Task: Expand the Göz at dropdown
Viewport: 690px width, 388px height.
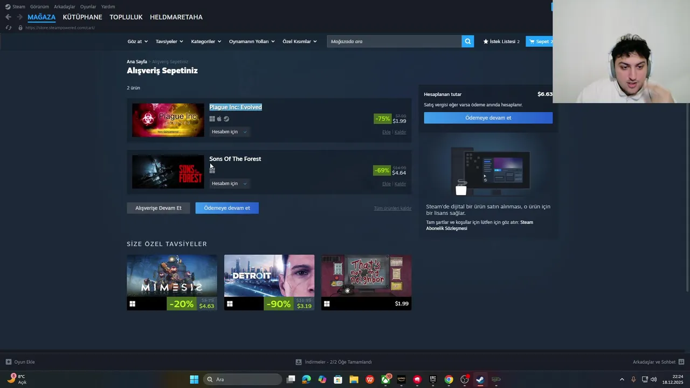Action: tap(137, 41)
